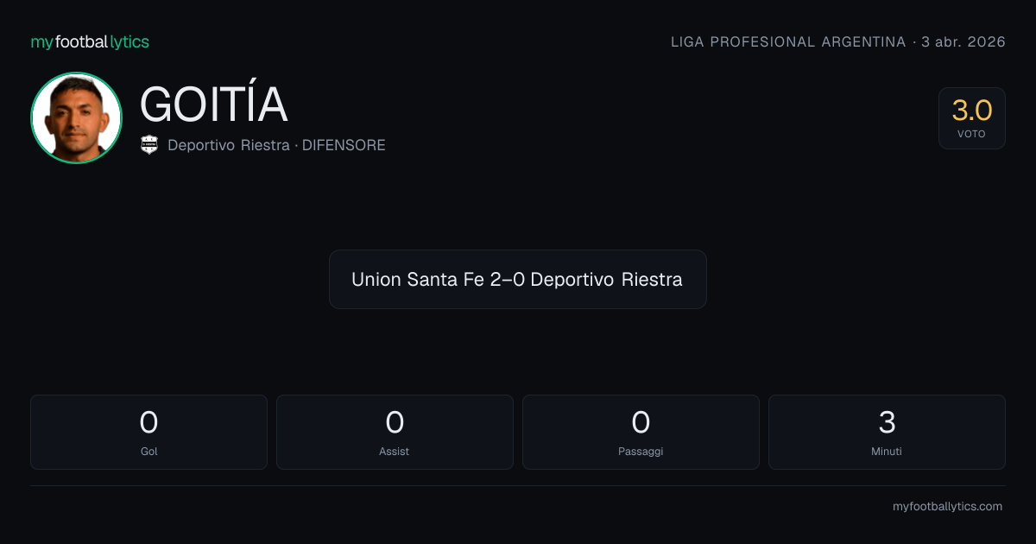
Task: Click the myfootballytics logo
Action: tap(90, 41)
